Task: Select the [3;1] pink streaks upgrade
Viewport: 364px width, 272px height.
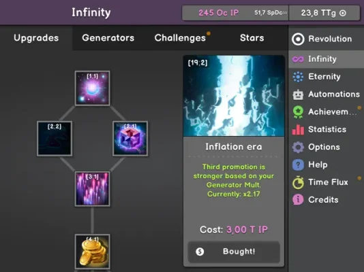Action: point(93,189)
